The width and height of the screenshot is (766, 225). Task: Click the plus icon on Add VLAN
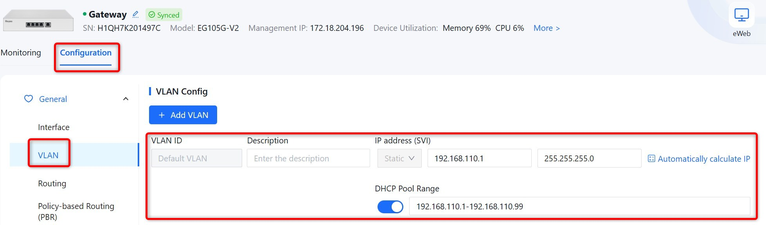(162, 115)
